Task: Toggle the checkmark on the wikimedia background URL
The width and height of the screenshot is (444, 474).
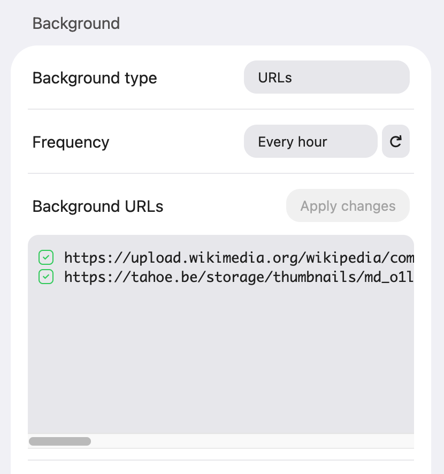Action: coord(46,257)
